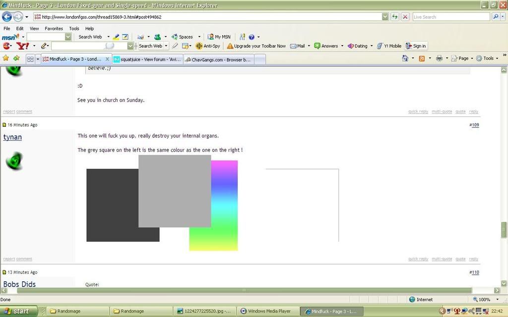Open tynan's user profile link
This screenshot has width=508, height=317.
click(12, 137)
